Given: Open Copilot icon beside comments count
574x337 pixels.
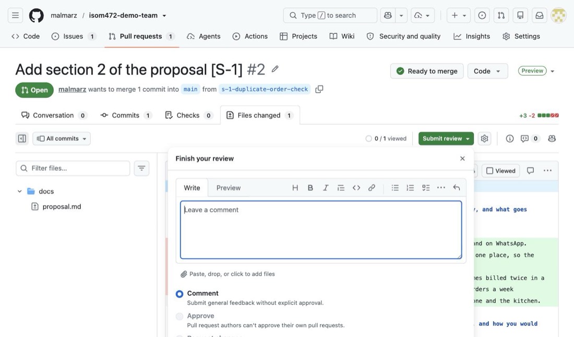Looking at the screenshot, I should [x=552, y=139].
